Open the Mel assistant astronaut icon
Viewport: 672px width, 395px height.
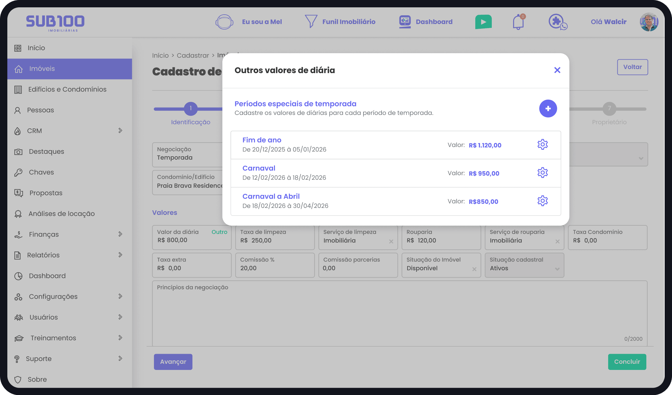coord(224,22)
